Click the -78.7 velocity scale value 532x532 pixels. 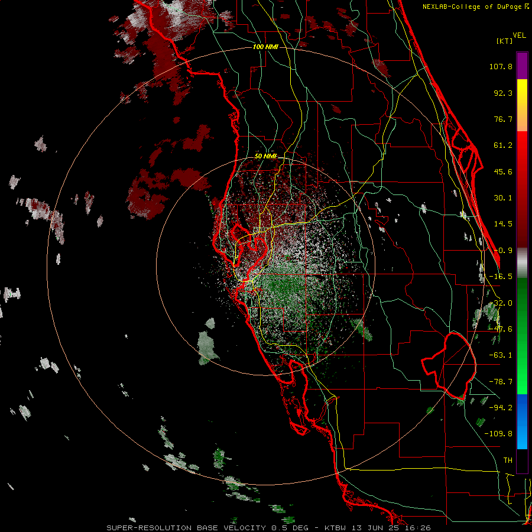point(501,382)
